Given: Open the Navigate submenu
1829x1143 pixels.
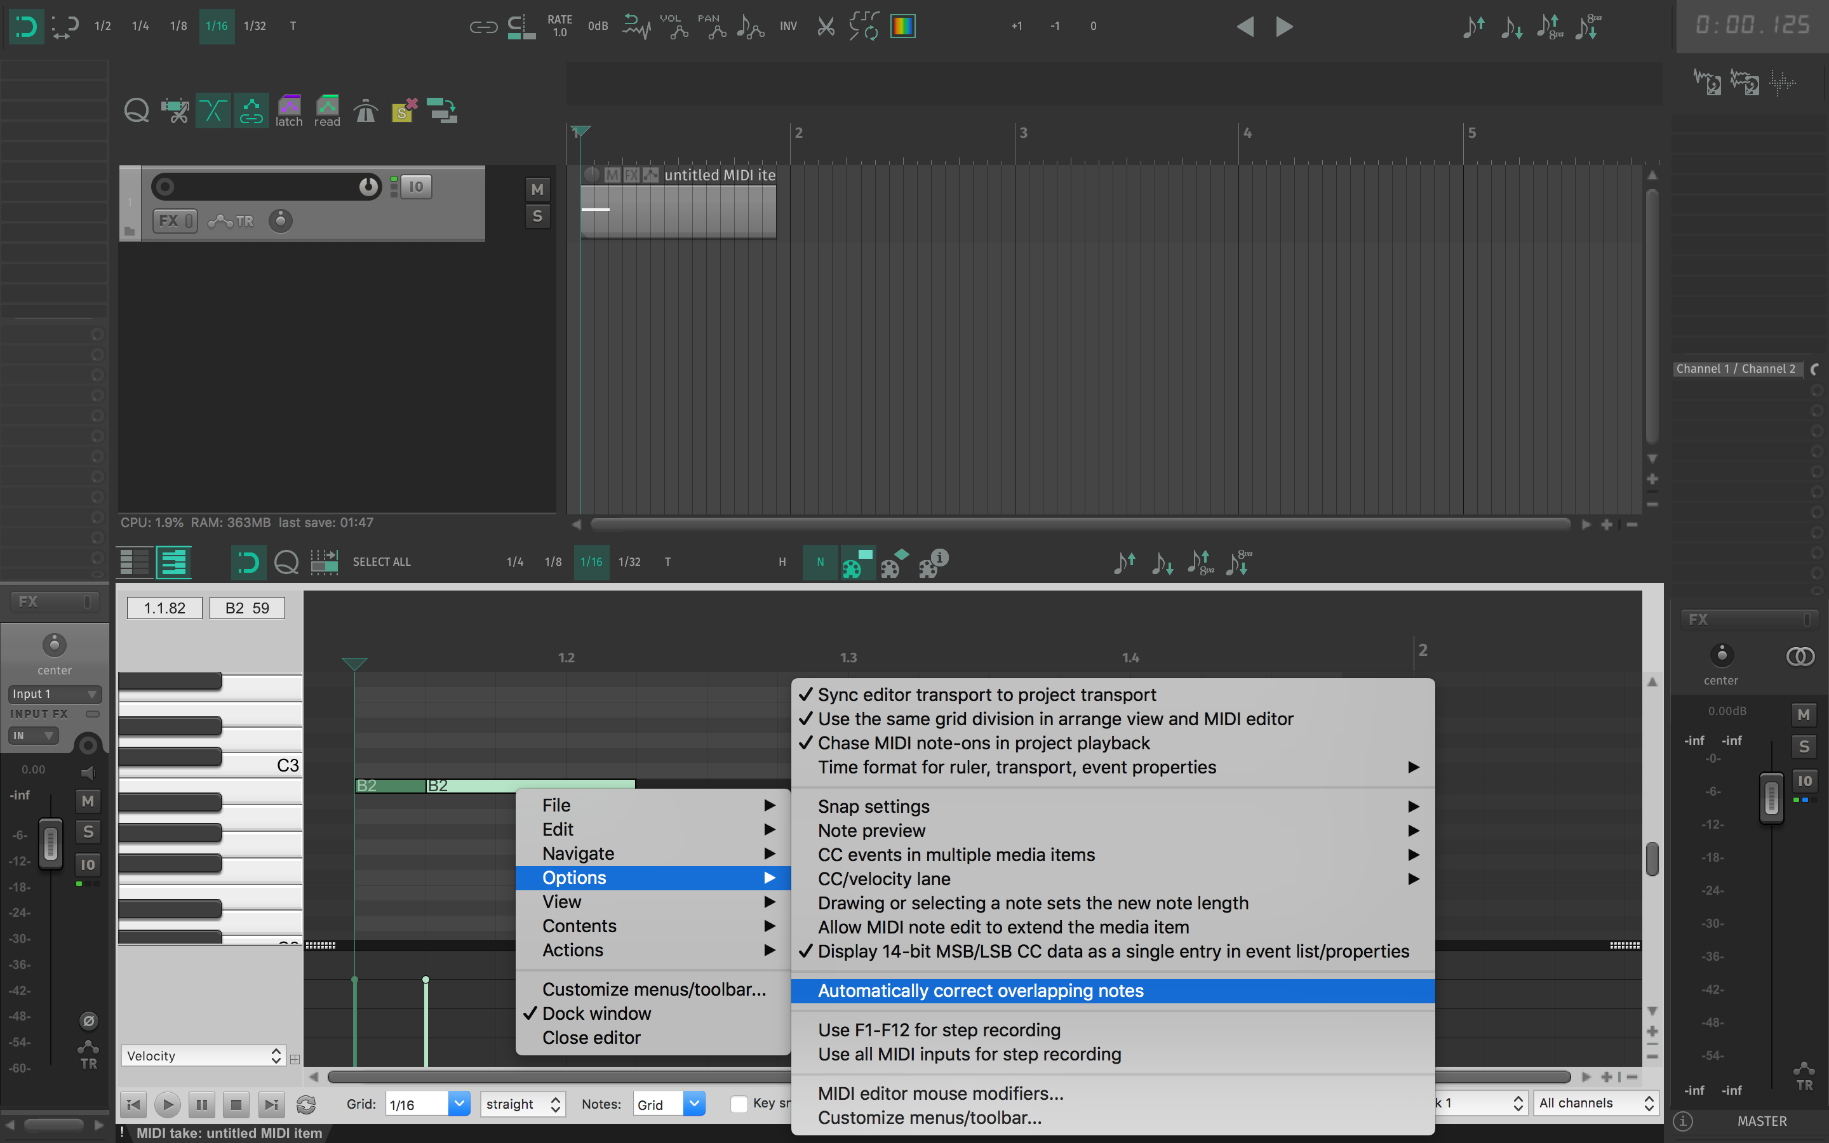Looking at the screenshot, I should (653, 853).
